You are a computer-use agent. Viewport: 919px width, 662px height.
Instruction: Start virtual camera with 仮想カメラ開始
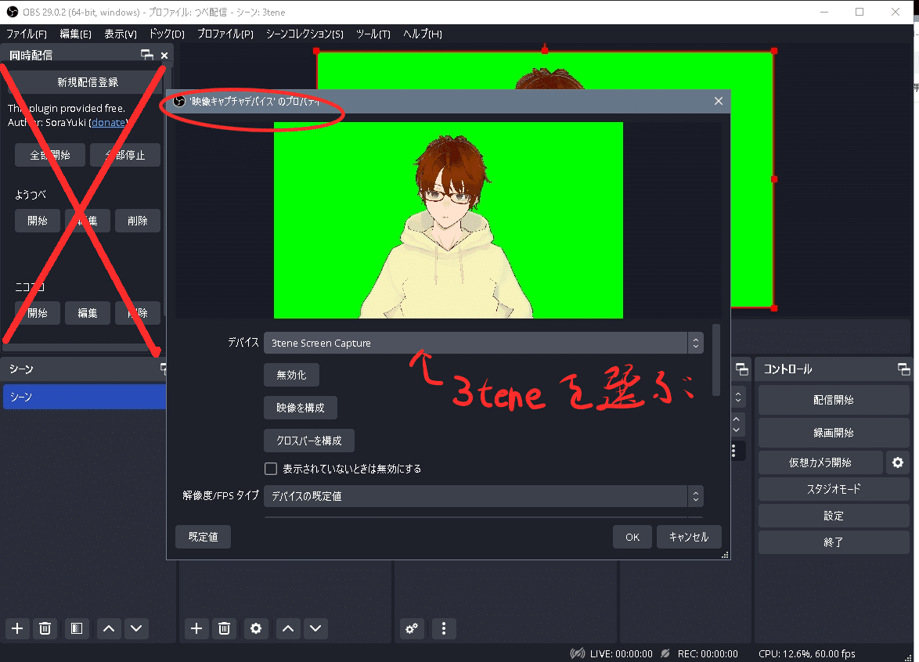(x=820, y=462)
